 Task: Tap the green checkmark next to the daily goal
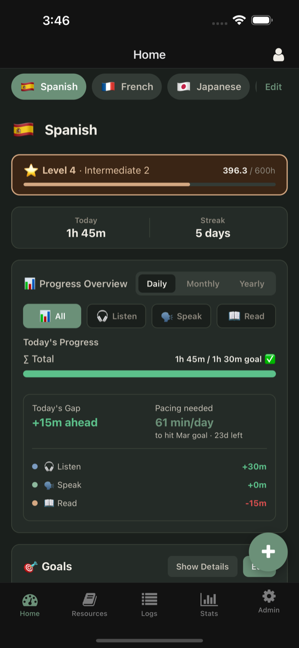click(270, 358)
